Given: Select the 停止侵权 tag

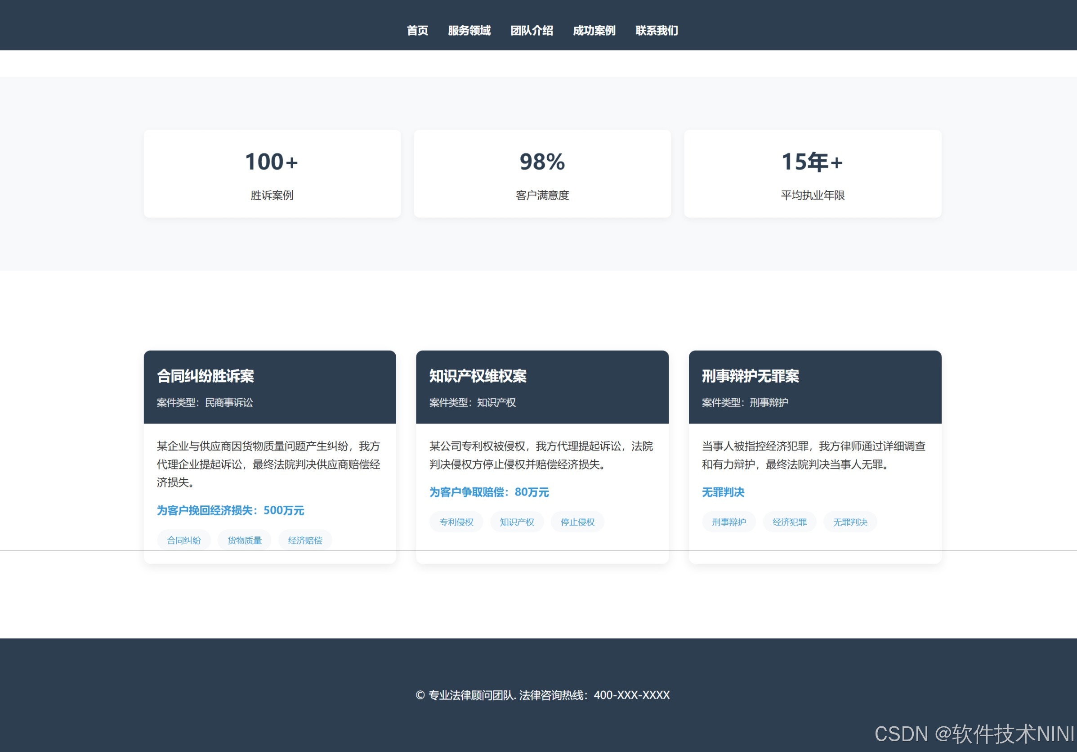Looking at the screenshot, I should [577, 522].
